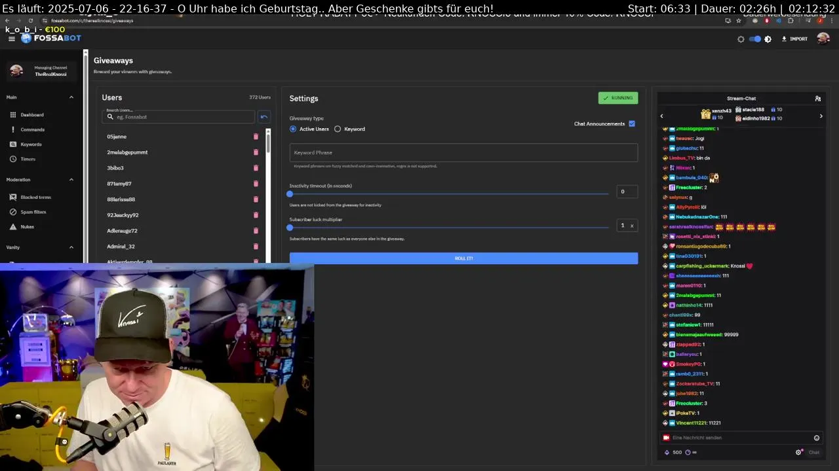Click the channel points 500 balance
The height and width of the screenshot is (471, 839).
point(673,452)
